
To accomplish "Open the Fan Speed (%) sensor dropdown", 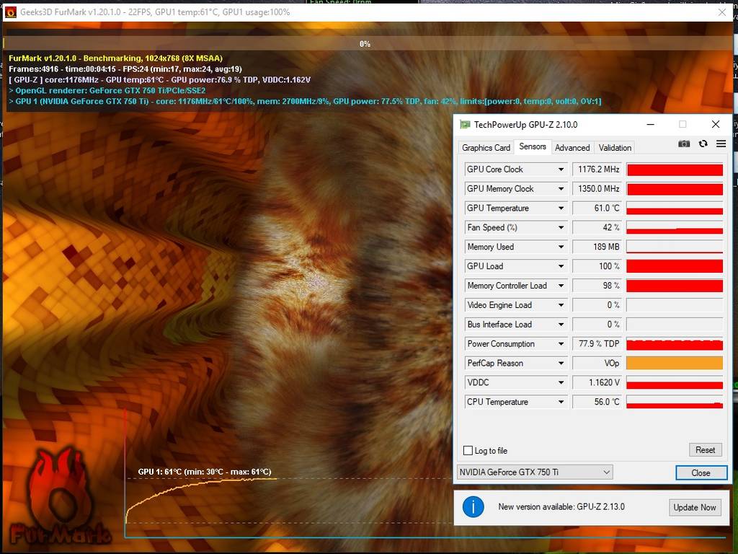I will 561,227.
